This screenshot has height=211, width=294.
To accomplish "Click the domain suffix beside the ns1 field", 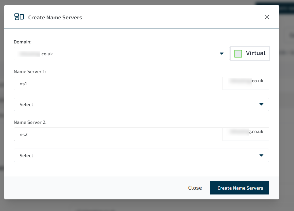I will (x=246, y=81).
